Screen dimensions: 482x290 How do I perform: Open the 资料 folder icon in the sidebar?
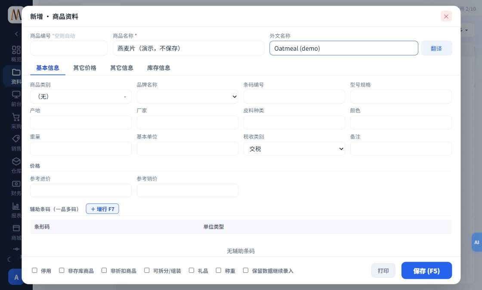(x=16, y=72)
